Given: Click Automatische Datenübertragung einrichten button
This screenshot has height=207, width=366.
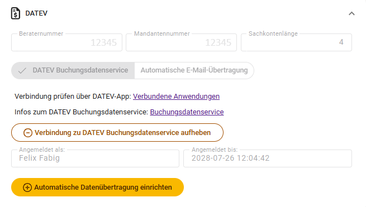Looking at the screenshot, I should [x=97, y=187].
